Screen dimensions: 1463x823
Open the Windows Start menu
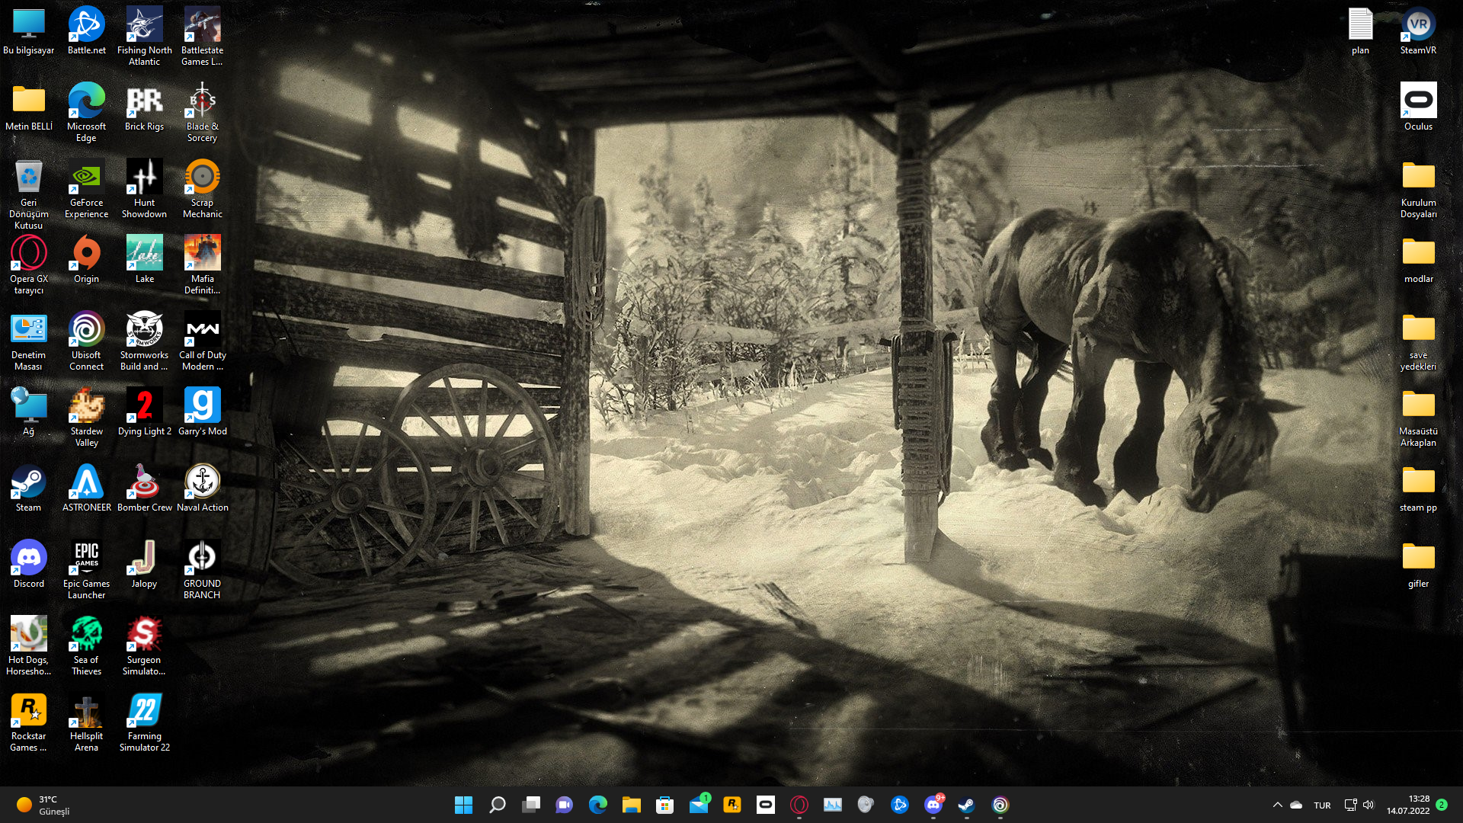(463, 805)
